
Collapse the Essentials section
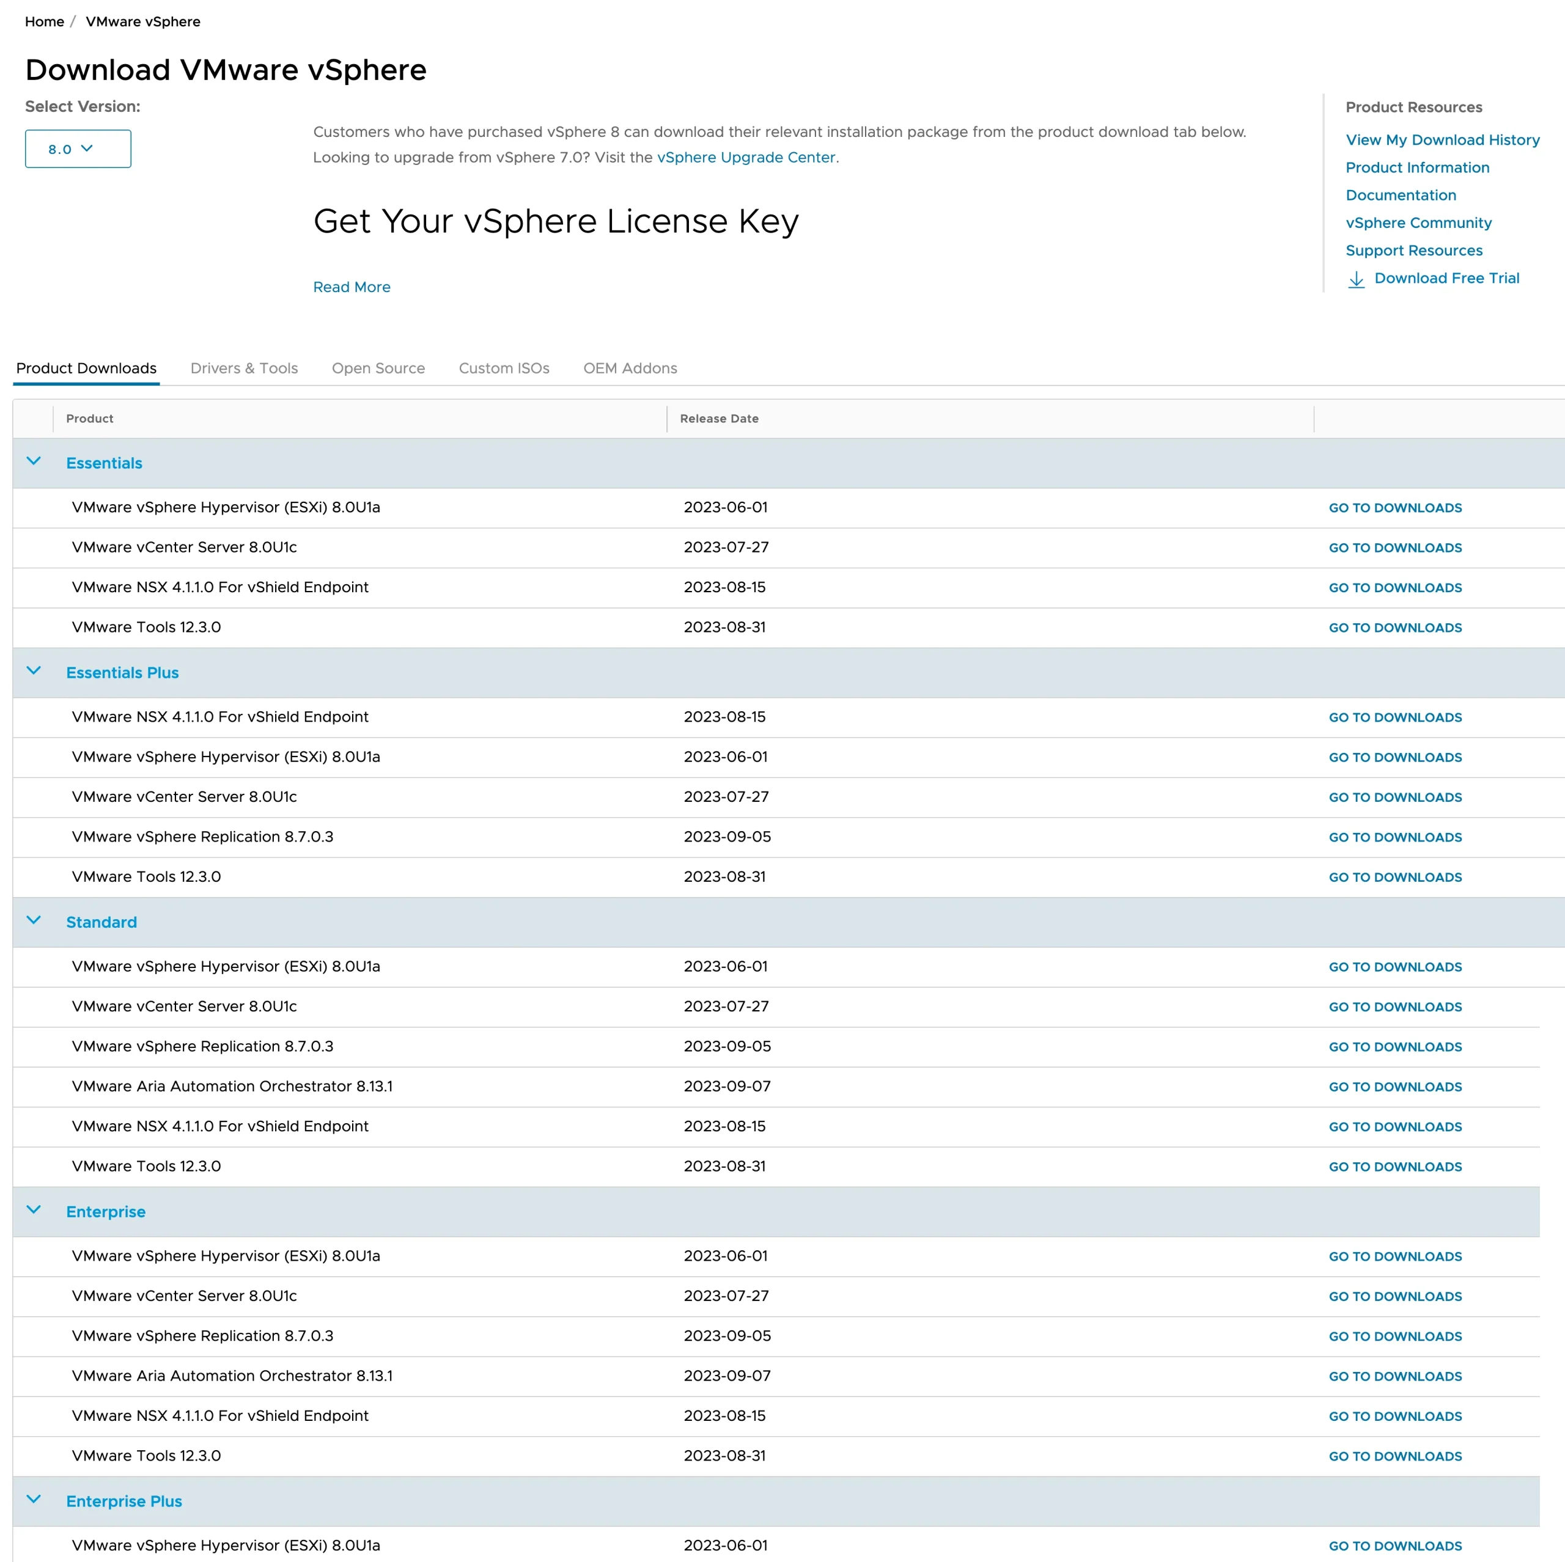pyautogui.click(x=34, y=461)
